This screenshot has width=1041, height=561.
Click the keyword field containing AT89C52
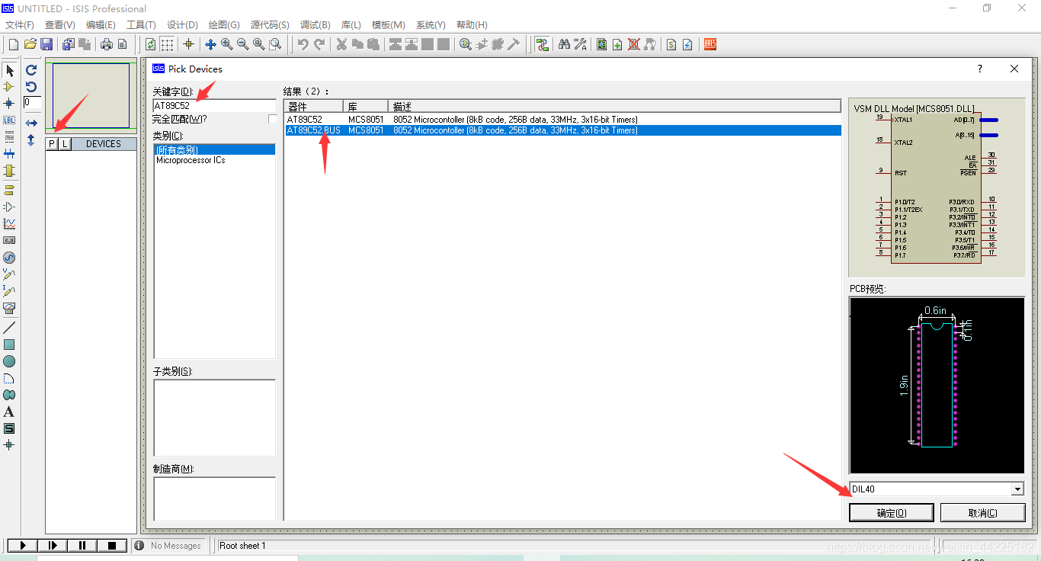point(214,105)
